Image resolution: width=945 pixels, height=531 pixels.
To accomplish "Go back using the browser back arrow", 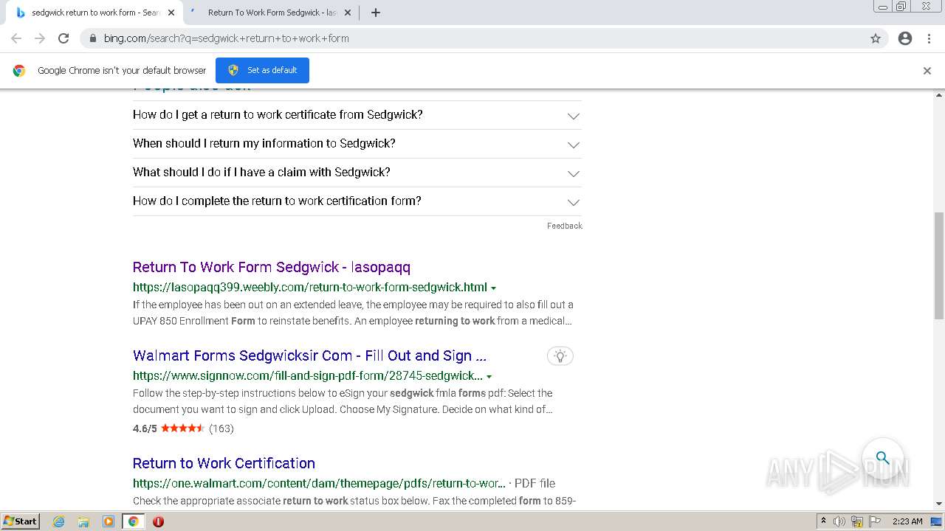I will click(16, 38).
